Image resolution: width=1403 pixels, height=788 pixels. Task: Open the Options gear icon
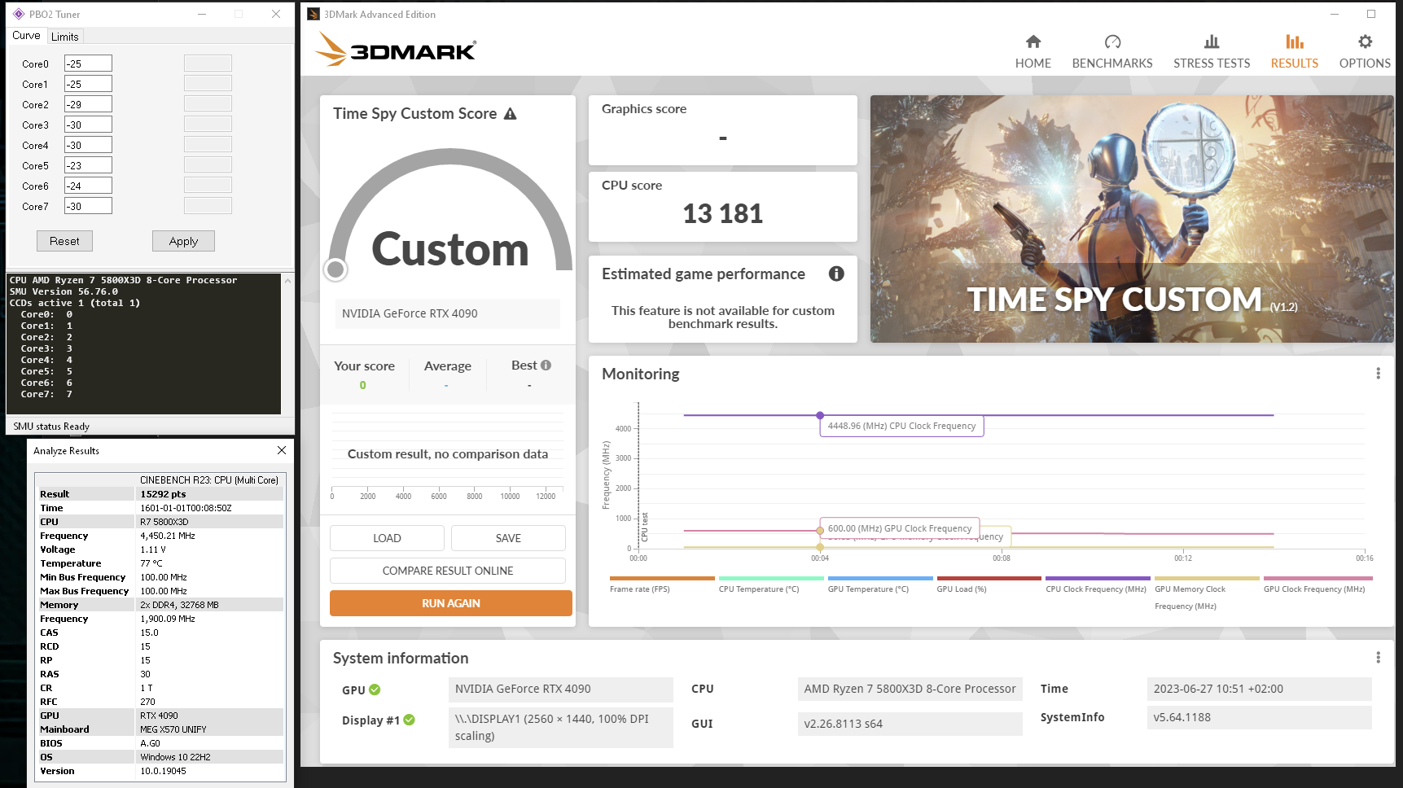coord(1365,42)
